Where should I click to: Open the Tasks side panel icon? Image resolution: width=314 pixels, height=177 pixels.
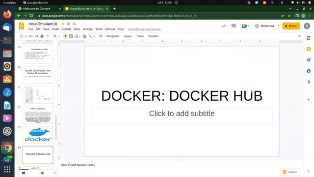coord(309,60)
